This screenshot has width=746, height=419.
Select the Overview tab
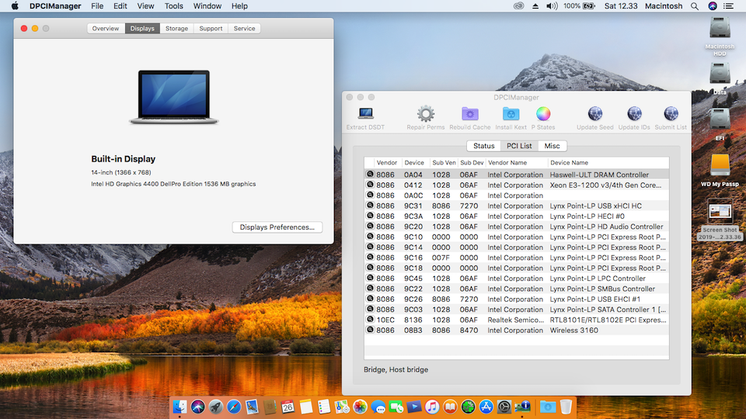[106, 29]
